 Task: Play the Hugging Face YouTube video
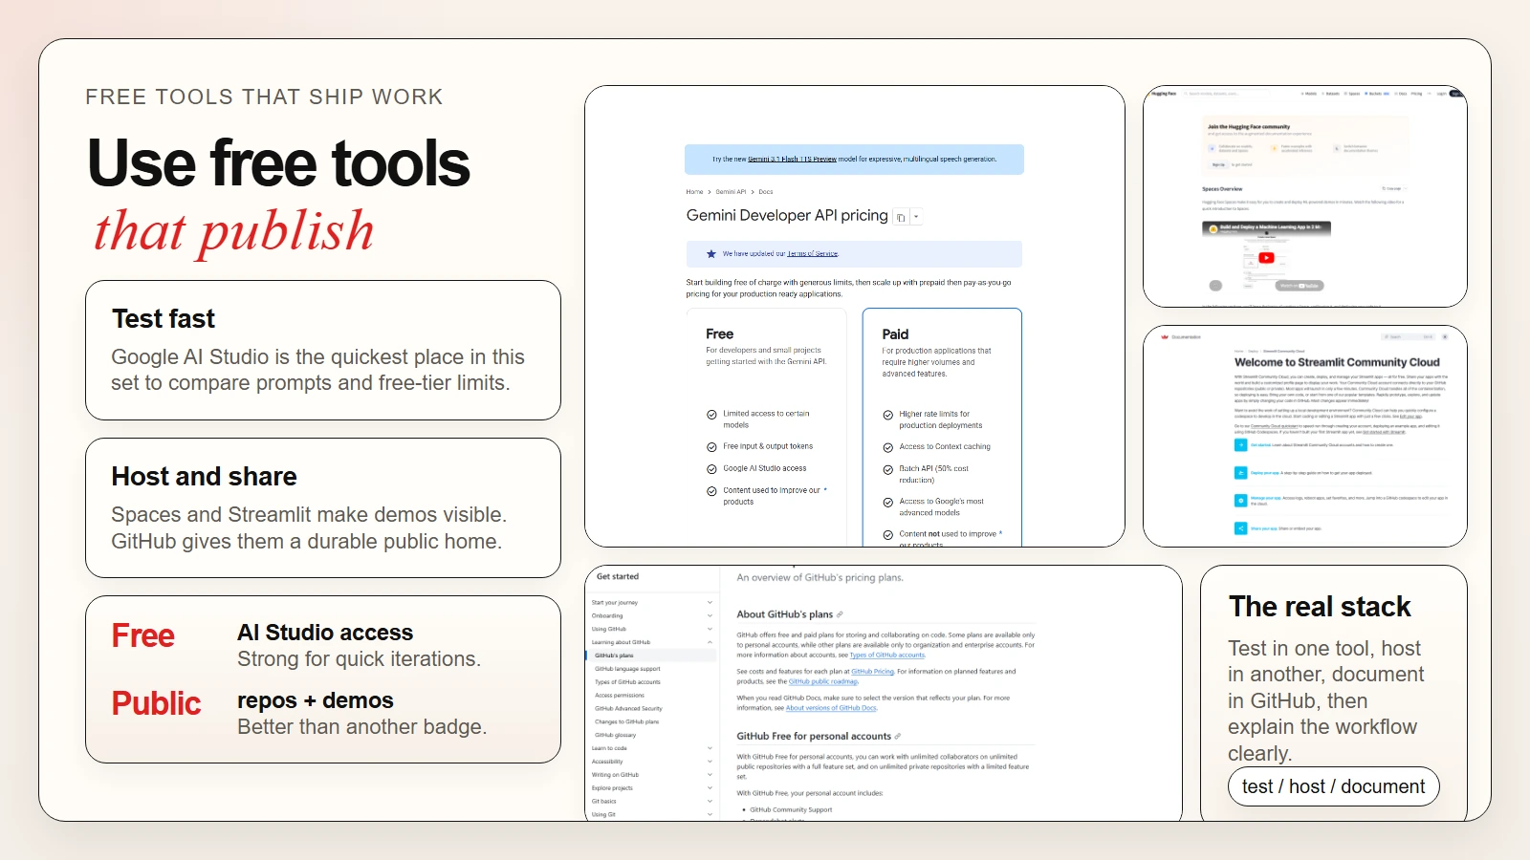[1266, 258]
